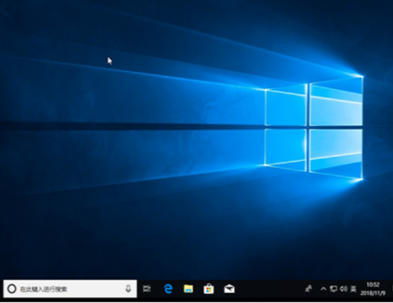Click the 2018/11/9 date in the tray
393x303 pixels.
point(372,293)
